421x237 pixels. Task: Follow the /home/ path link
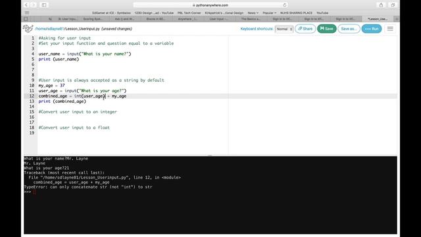(41, 29)
